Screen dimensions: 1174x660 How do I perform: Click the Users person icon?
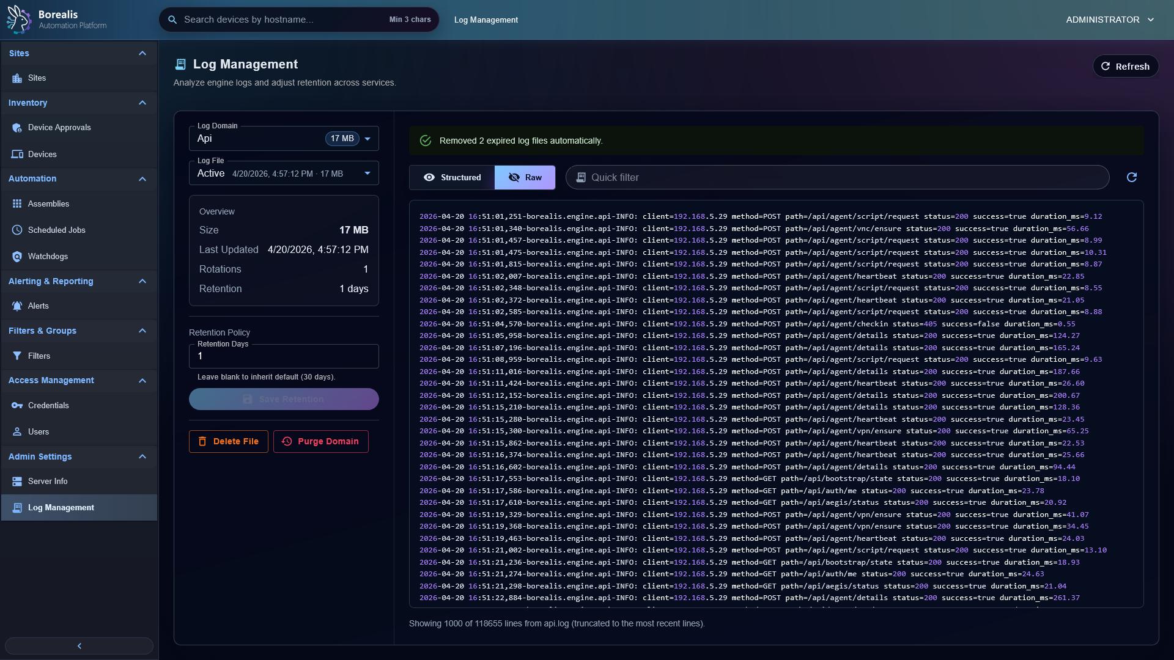click(x=17, y=431)
